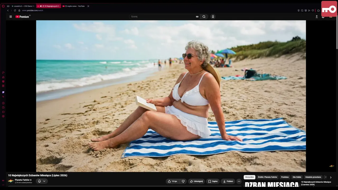Click the video player to pause
This screenshot has height=190, width=338.
tap(171, 96)
